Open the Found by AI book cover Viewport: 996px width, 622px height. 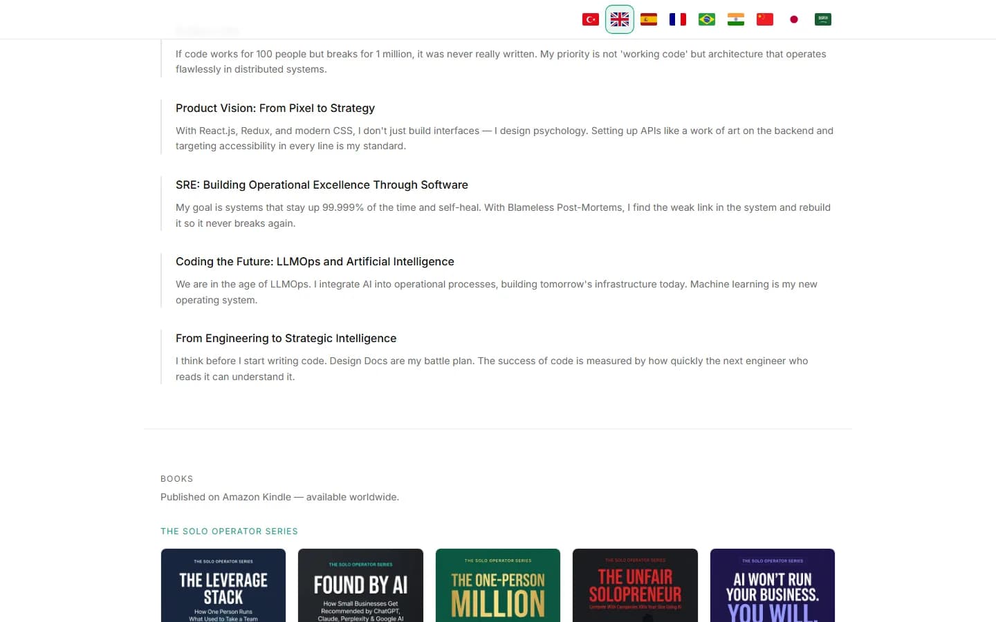tap(360, 585)
